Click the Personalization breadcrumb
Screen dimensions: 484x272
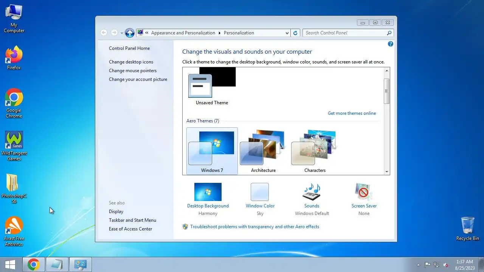tap(239, 33)
